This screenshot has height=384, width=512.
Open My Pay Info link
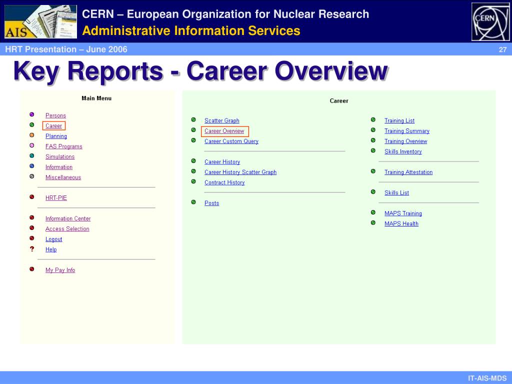click(60, 270)
